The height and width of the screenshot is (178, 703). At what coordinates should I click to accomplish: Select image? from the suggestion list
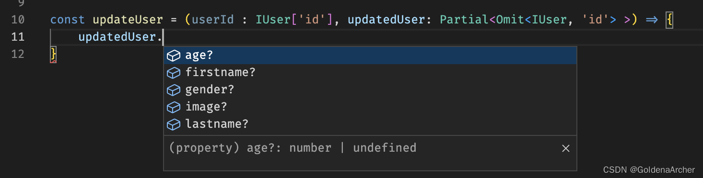(370, 107)
